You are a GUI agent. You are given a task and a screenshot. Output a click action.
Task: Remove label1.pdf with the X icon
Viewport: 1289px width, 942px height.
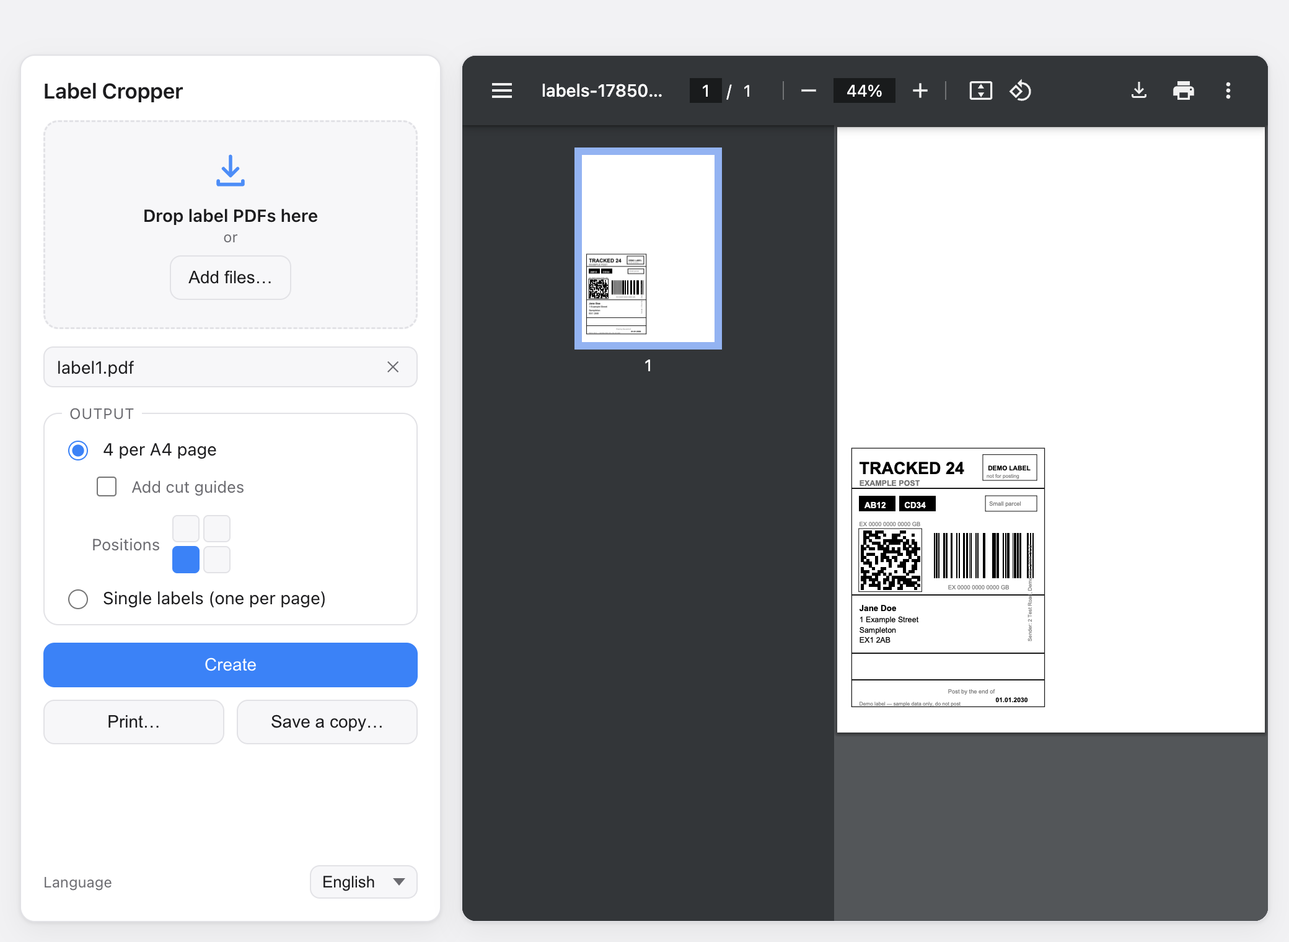(393, 367)
